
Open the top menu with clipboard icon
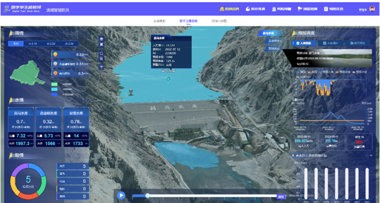[x=334, y=9]
